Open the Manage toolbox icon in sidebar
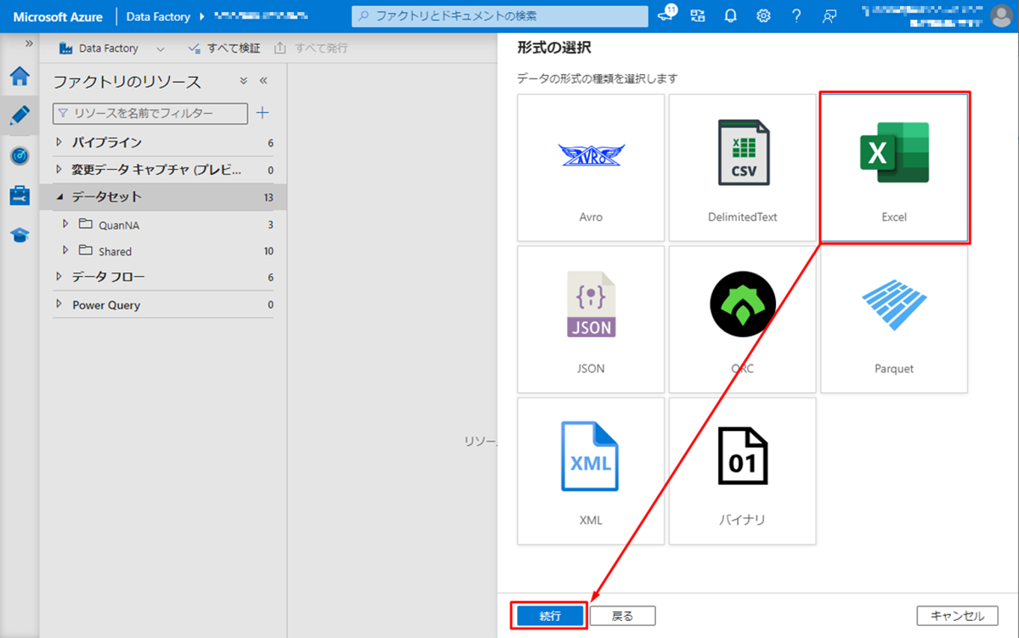Image resolution: width=1019 pixels, height=638 pixels. pyautogui.click(x=19, y=195)
